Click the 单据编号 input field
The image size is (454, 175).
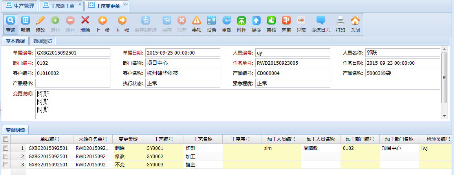click(72, 53)
